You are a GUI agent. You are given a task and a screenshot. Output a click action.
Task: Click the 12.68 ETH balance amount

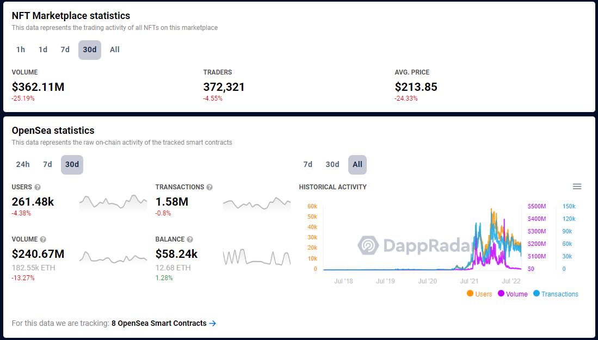click(173, 268)
